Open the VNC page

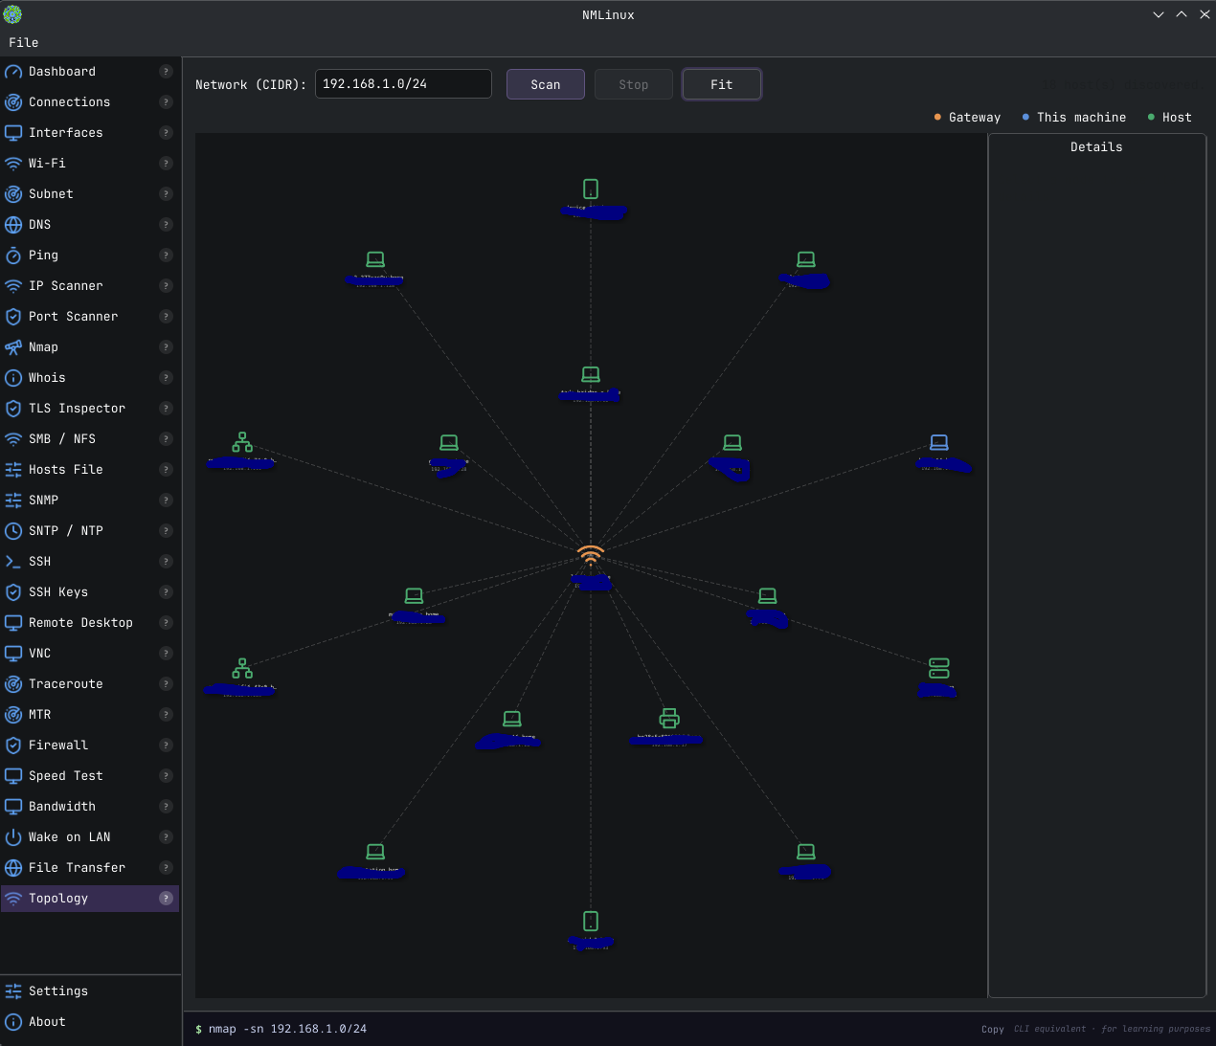tap(90, 654)
